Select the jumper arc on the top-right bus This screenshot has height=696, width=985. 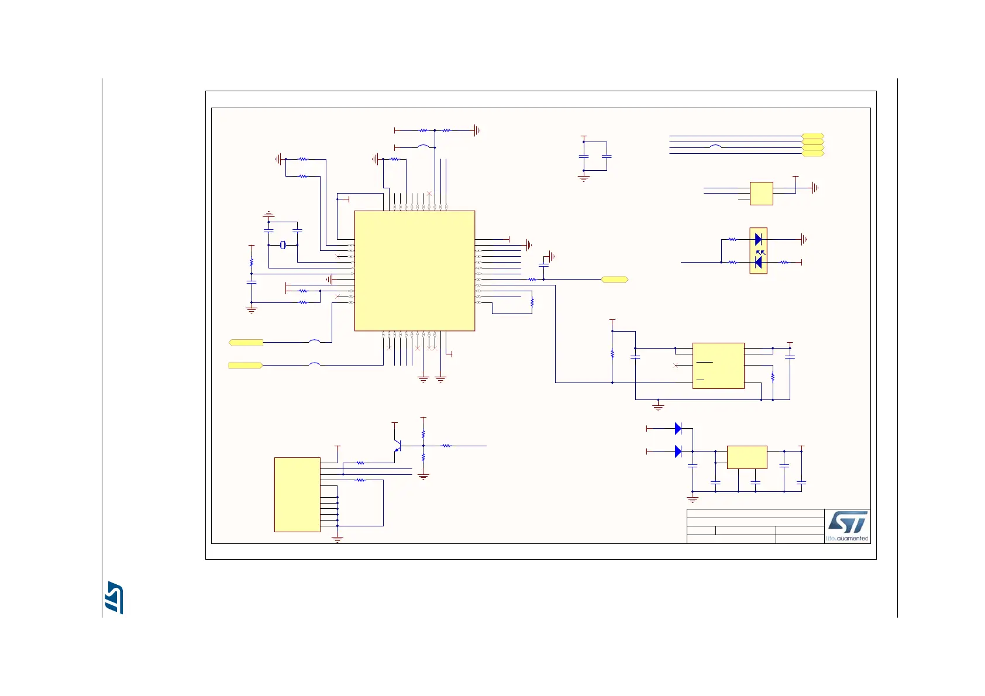(715, 146)
